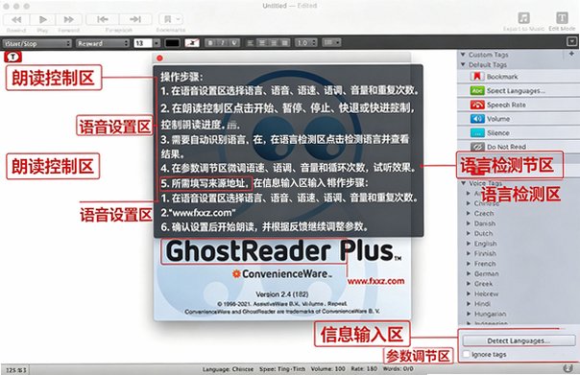Center align text
This screenshot has height=375, width=580.
coord(262,43)
